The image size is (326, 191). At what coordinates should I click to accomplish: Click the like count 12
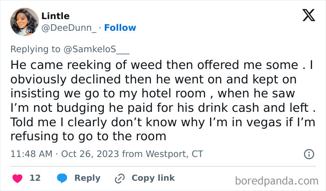35,178
